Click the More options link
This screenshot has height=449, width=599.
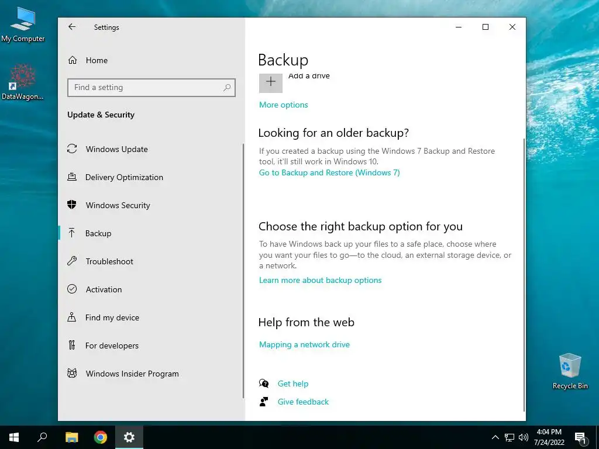(x=284, y=105)
